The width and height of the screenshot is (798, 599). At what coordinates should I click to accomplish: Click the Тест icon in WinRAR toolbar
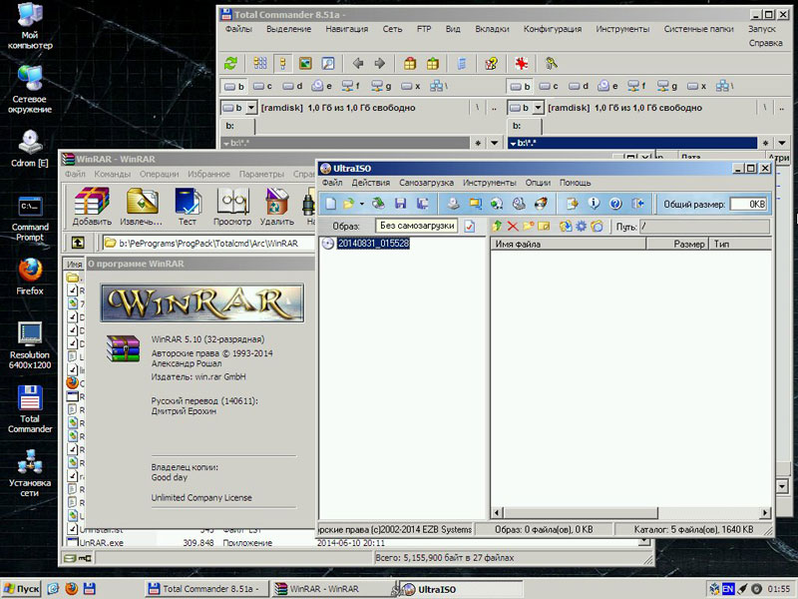(187, 207)
